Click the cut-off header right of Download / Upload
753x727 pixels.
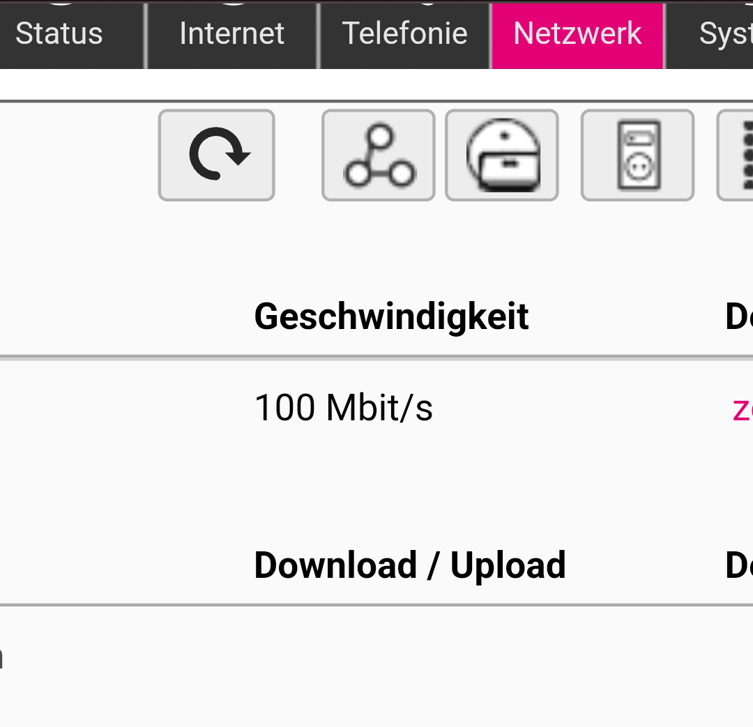739,565
